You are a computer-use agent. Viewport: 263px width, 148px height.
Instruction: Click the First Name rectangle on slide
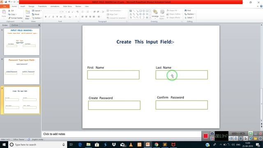[113, 75]
